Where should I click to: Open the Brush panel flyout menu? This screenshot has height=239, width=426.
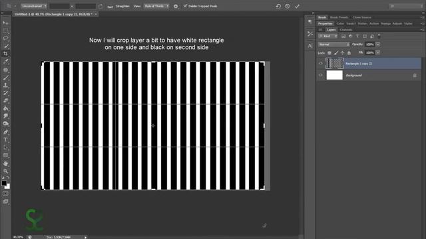(x=422, y=17)
